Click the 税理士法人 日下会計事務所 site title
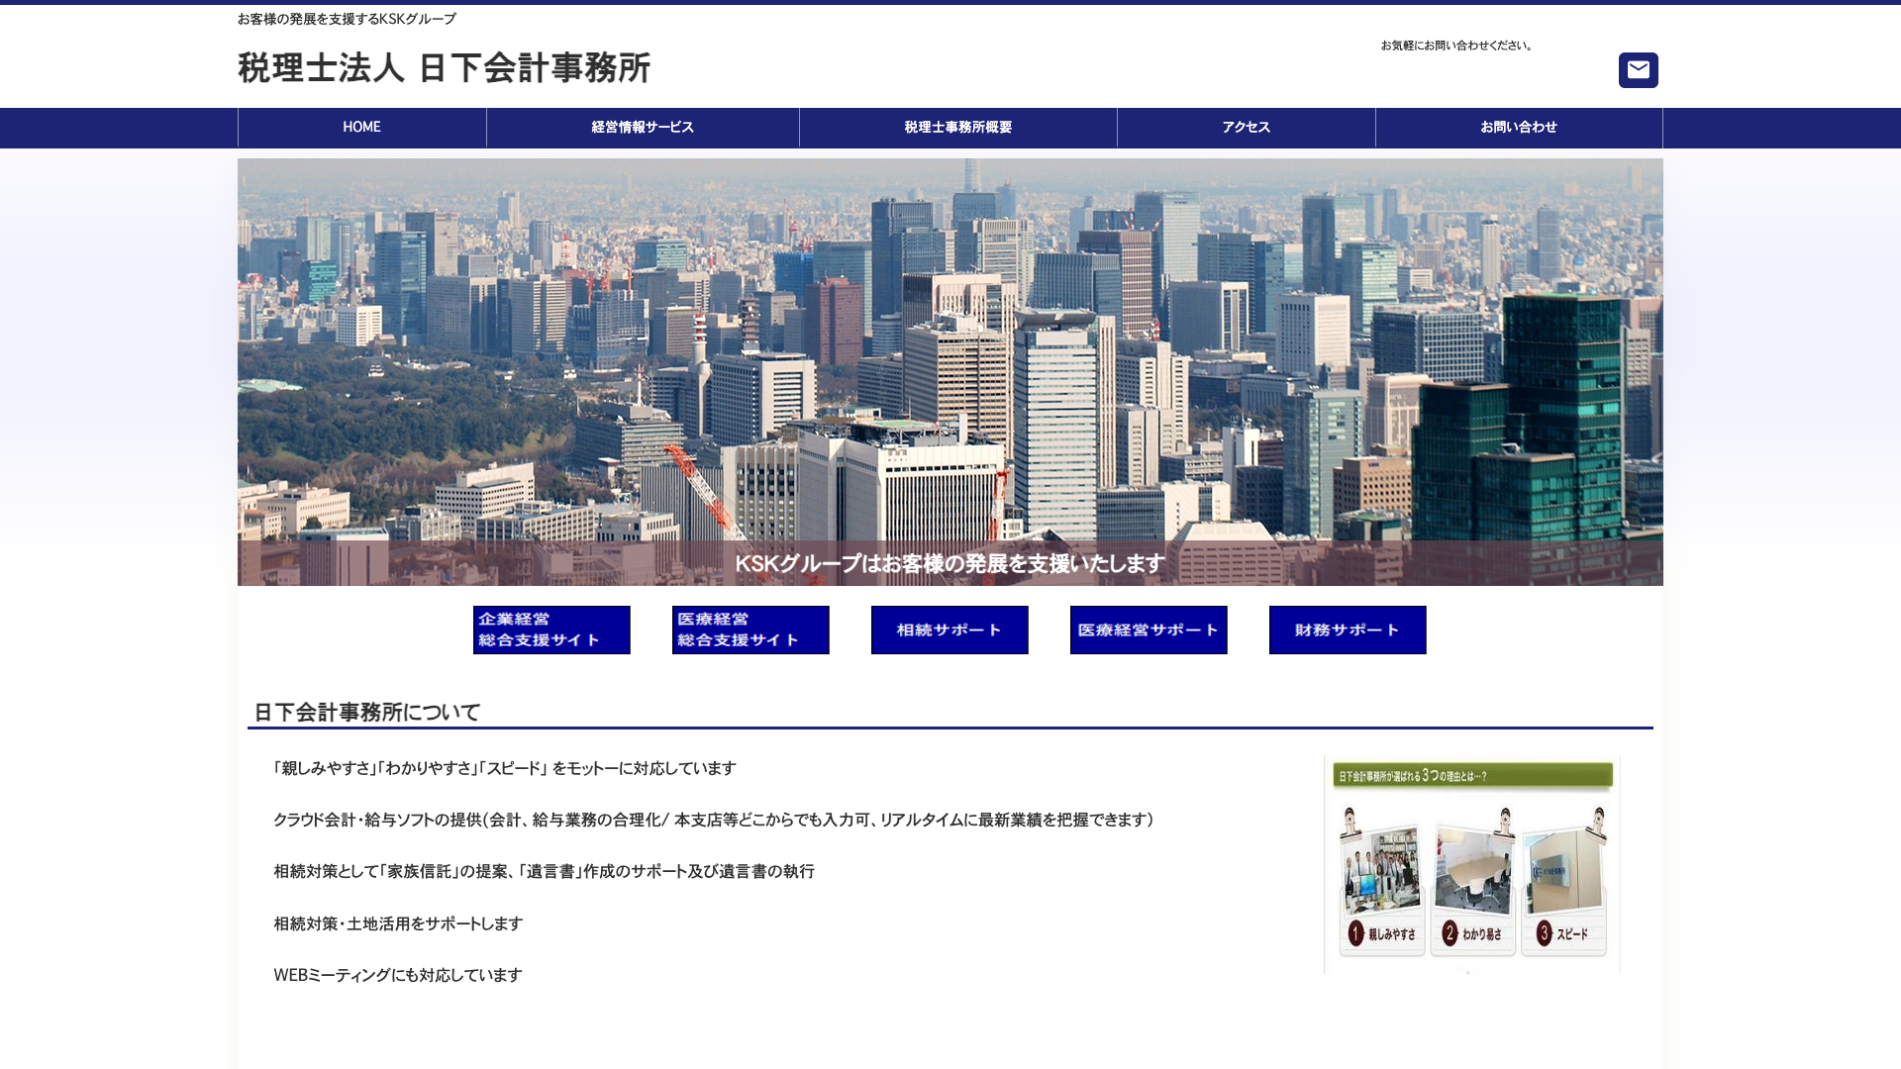1901x1069 pixels. pyautogui.click(x=444, y=68)
